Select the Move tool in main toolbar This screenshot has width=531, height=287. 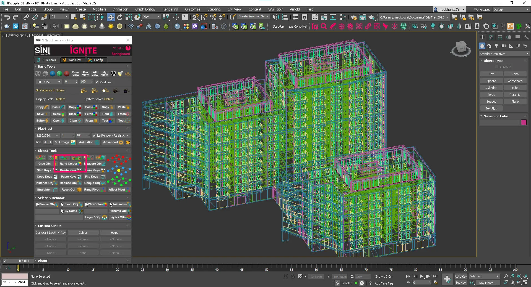pos(111,17)
